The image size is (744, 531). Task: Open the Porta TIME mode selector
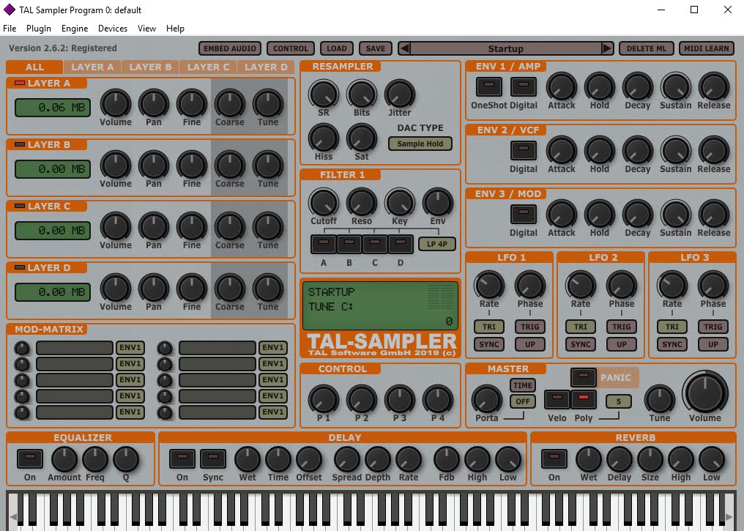click(x=523, y=385)
